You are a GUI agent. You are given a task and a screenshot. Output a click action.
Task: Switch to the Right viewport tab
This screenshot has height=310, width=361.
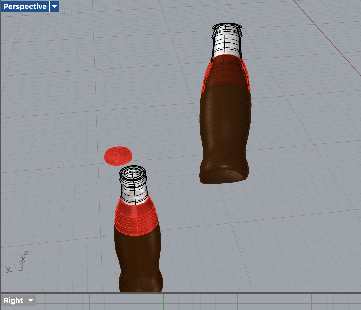pyautogui.click(x=13, y=300)
